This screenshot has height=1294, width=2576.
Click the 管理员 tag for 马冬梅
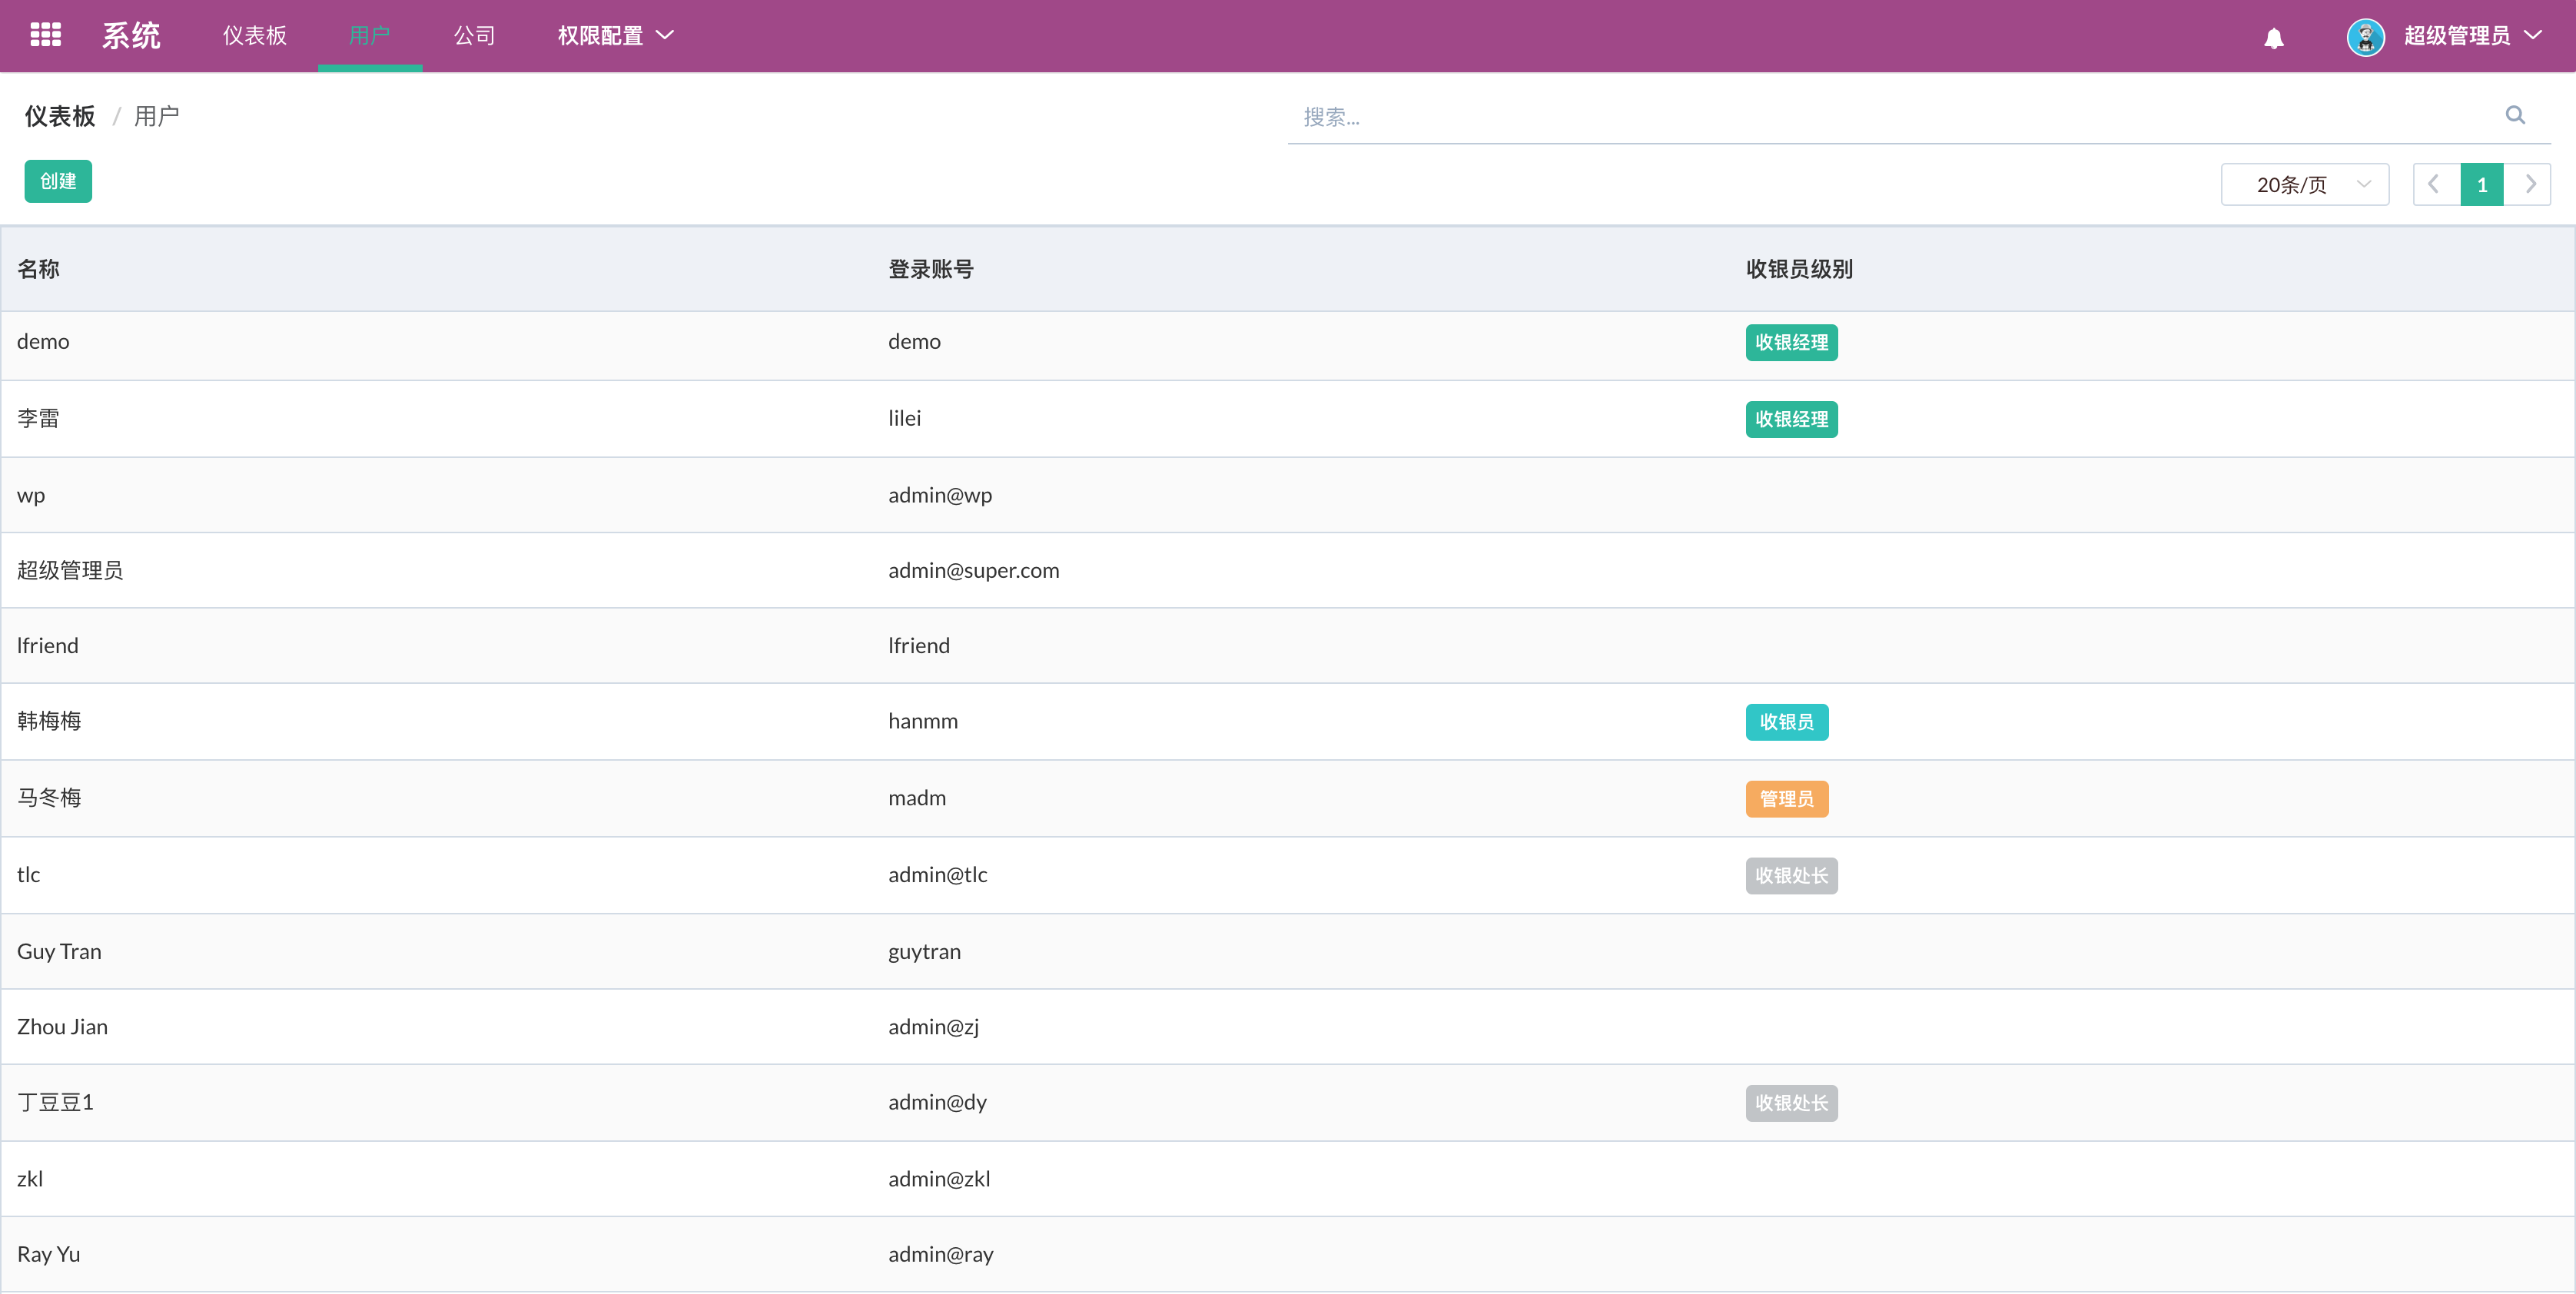pos(1786,799)
